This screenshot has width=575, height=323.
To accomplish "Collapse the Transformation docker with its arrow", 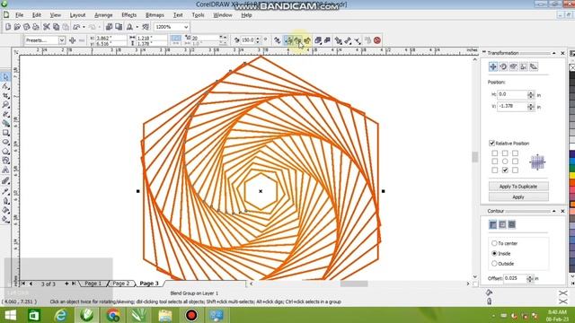I will [x=553, y=53].
